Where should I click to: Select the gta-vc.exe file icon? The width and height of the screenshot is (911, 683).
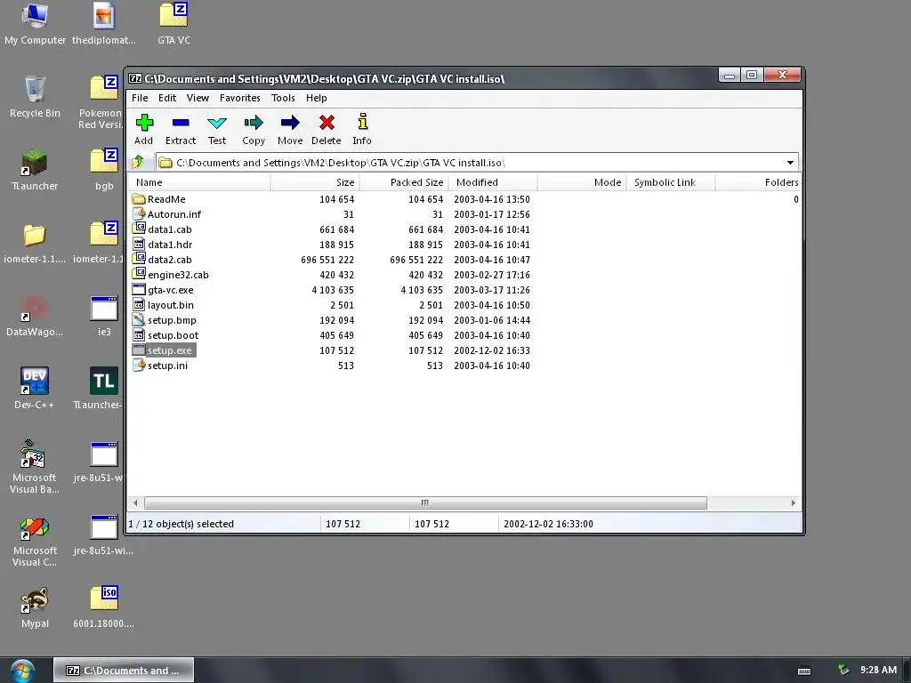point(138,290)
